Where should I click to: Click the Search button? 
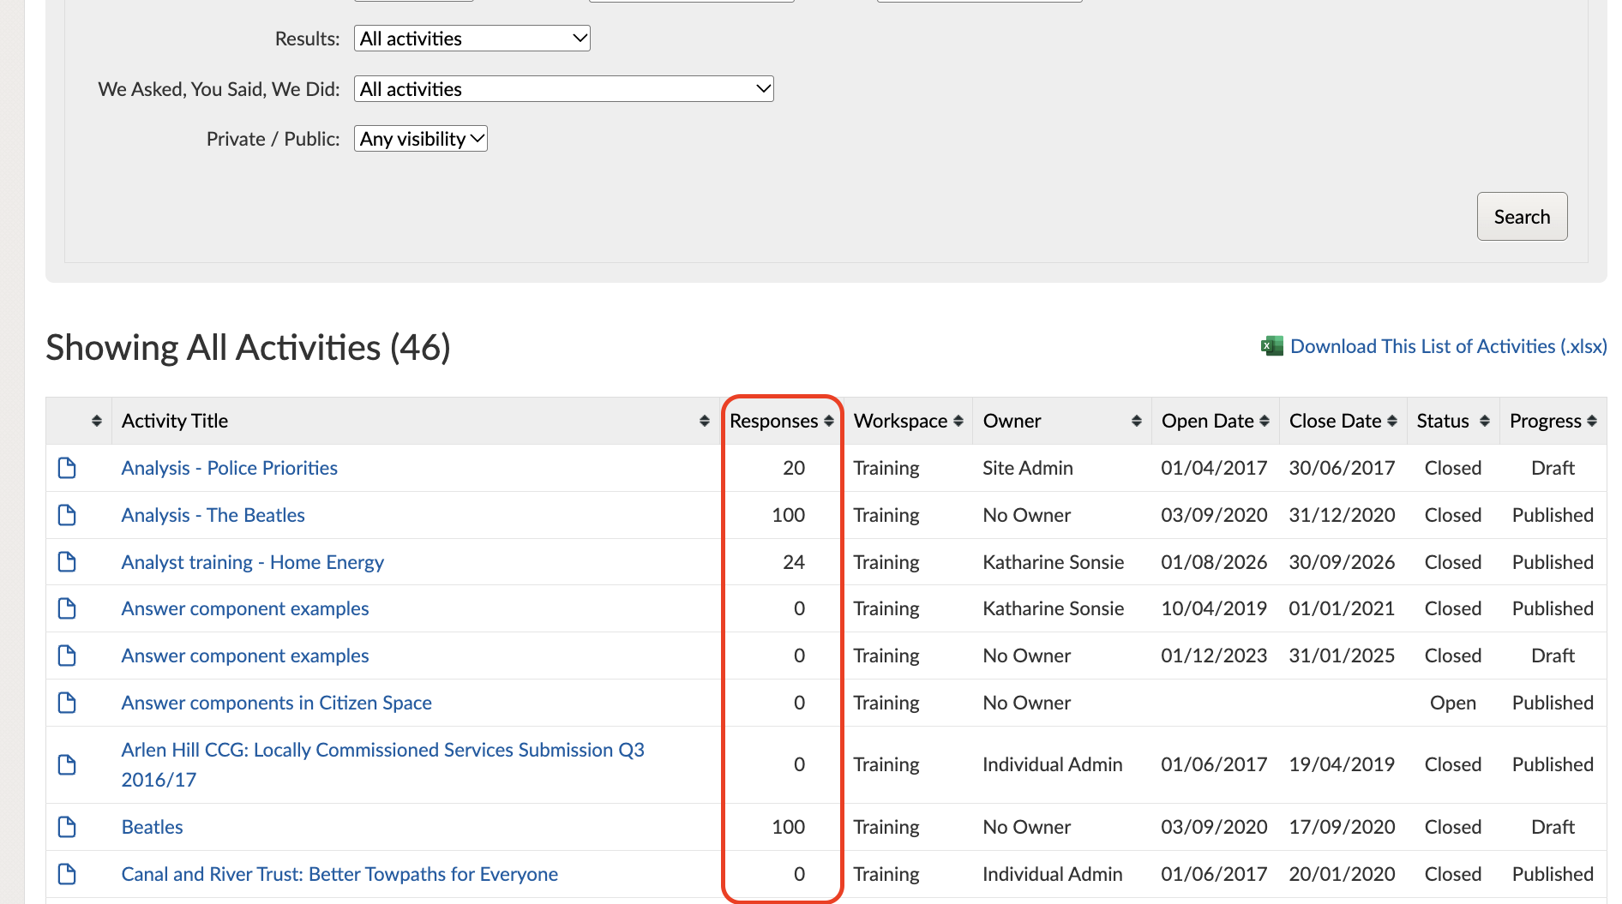point(1522,217)
